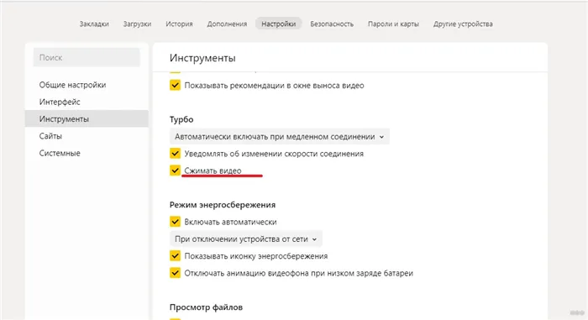Open При отключении устройства от сети dropdown

pyautogui.click(x=246, y=239)
